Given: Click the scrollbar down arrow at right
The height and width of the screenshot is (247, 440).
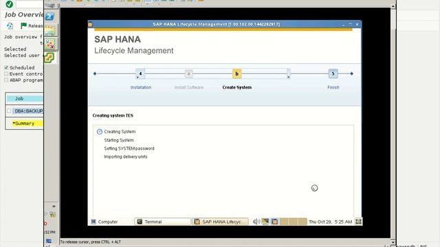Looking at the screenshot, I should tap(393, 242).
